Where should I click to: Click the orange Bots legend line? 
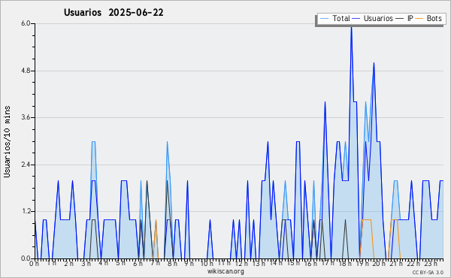[x=419, y=19]
